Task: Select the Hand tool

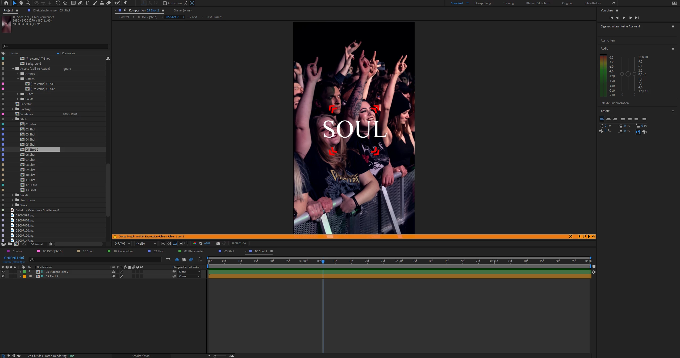Action: [x=21, y=3]
